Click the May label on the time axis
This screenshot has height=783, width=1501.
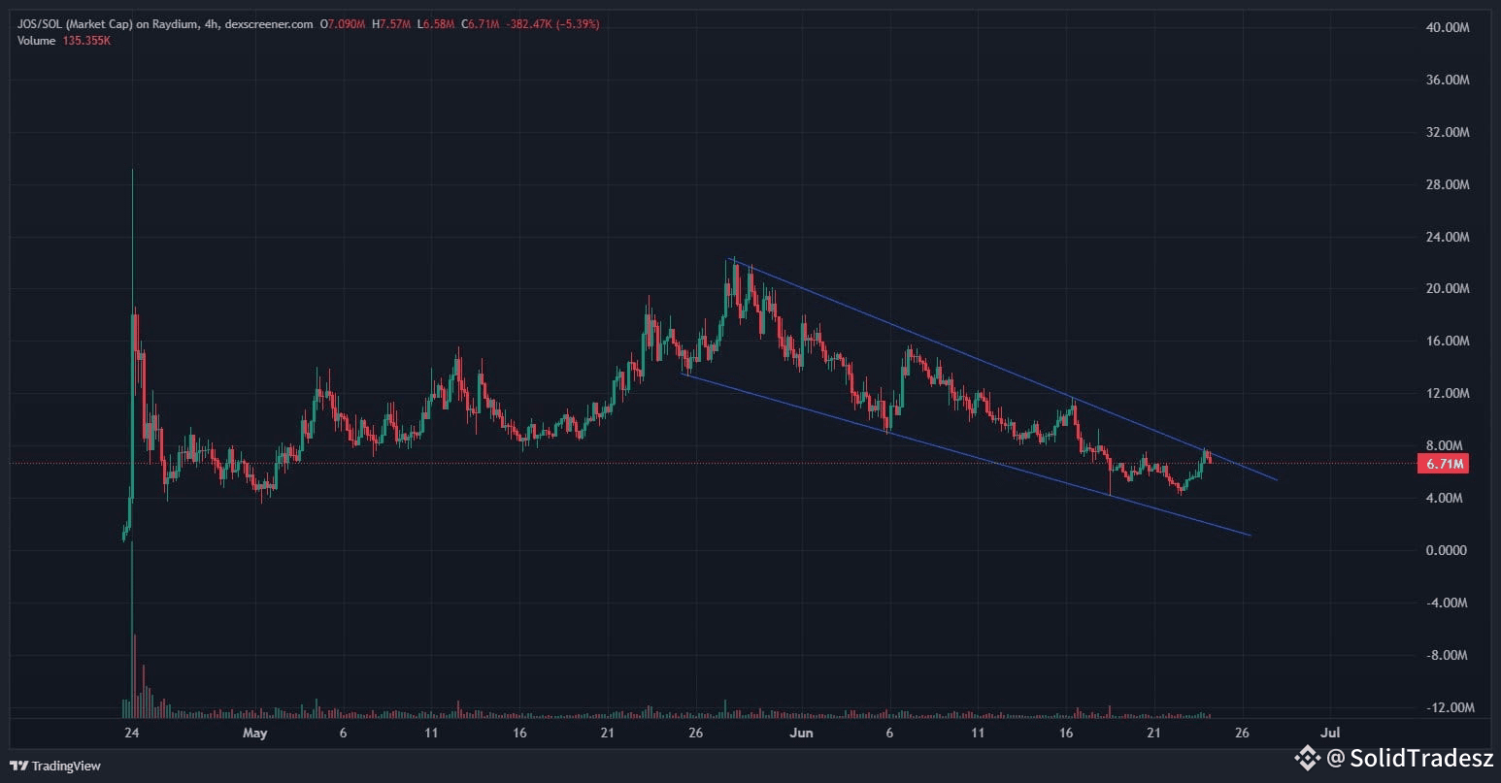click(x=254, y=733)
